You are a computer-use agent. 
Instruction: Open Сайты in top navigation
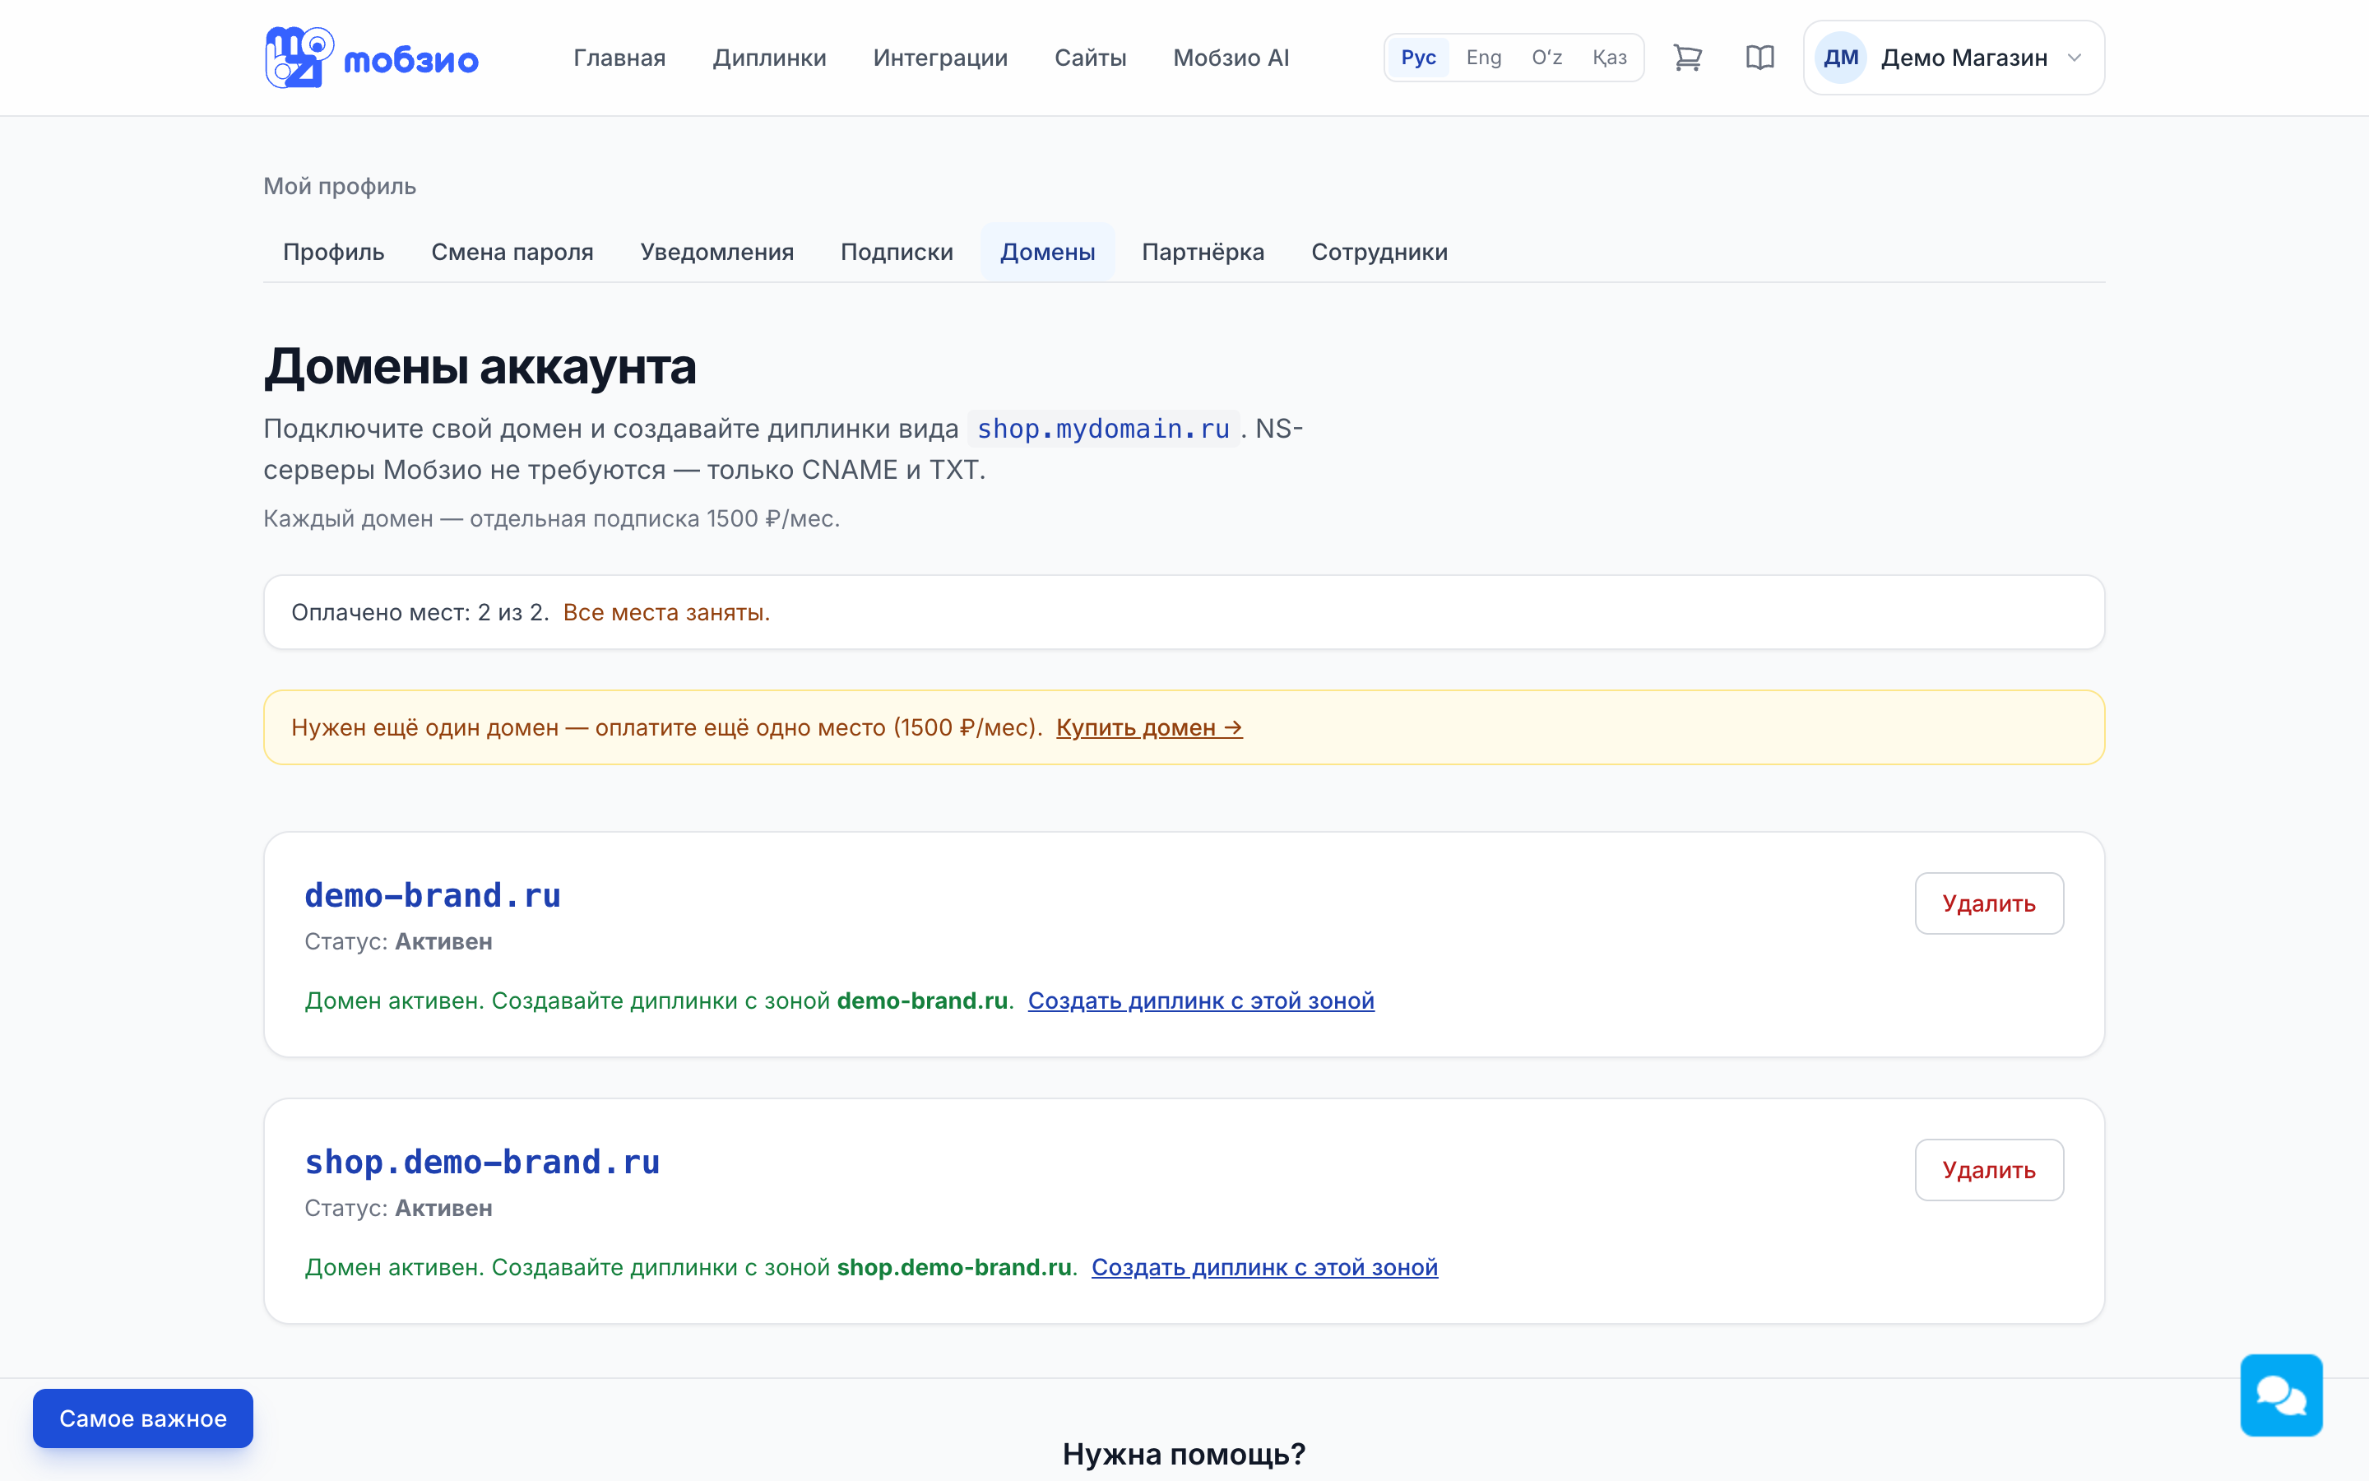pos(1090,58)
